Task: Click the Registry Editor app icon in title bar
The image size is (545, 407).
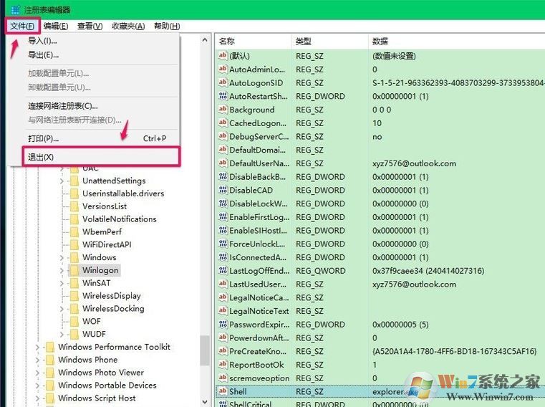Action: click(15, 9)
